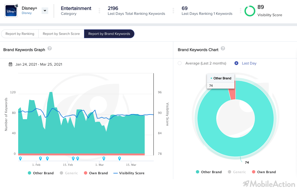Click the Disney+ app icon
Image resolution: width=297 pixels, height=188 pixels.
pyautogui.click(x=11, y=11)
